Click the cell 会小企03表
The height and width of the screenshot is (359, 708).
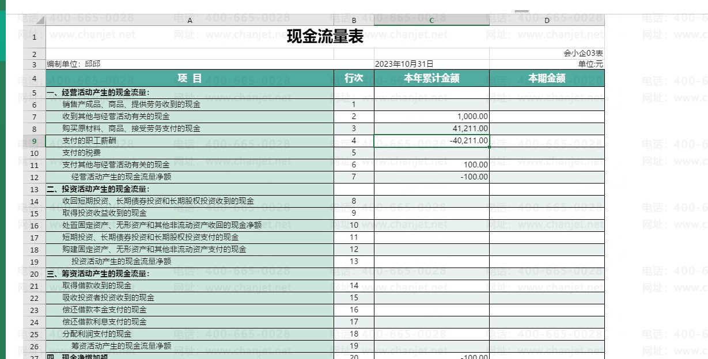tap(547, 54)
